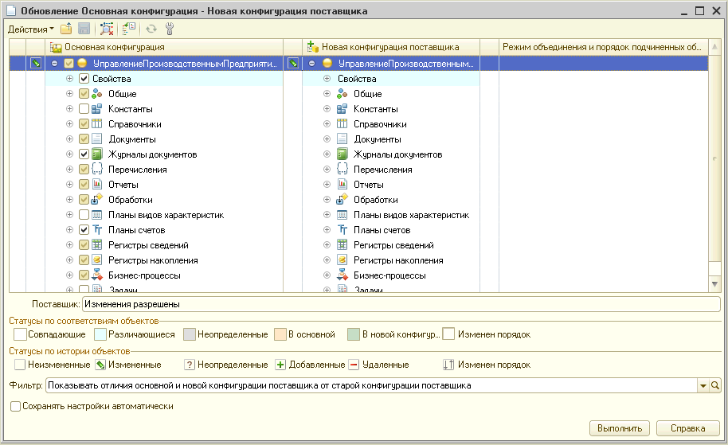The width and height of the screenshot is (728, 445).
Task: Expand Документы in the left tree
Action: (x=69, y=139)
